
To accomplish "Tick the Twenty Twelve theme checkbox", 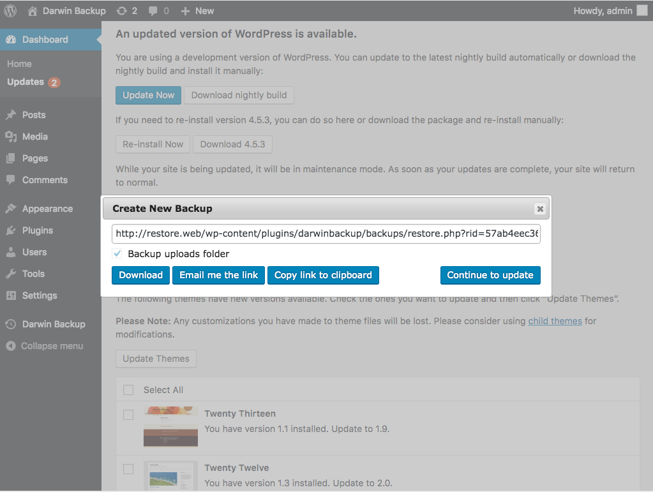I will [x=128, y=469].
